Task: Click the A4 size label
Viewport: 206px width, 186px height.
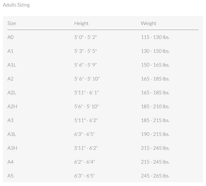Action: (x=11, y=162)
